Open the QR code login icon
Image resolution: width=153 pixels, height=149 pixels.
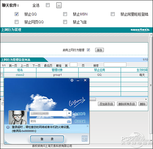[85, 139]
